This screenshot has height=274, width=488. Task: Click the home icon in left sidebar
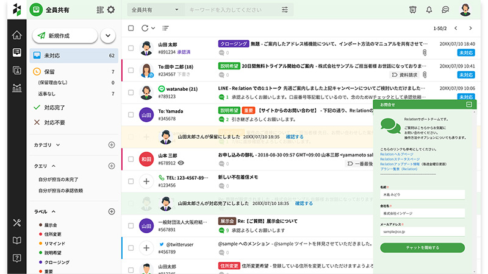[17, 35]
